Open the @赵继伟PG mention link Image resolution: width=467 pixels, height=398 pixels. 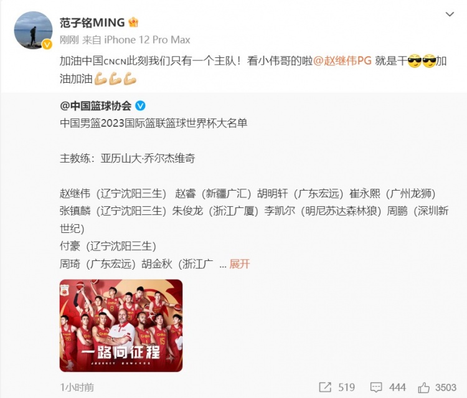(x=342, y=61)
